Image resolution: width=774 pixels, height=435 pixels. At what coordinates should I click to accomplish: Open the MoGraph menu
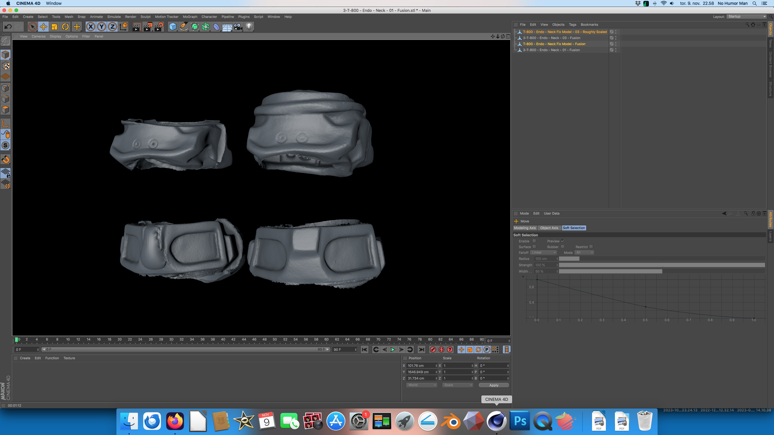190,17
